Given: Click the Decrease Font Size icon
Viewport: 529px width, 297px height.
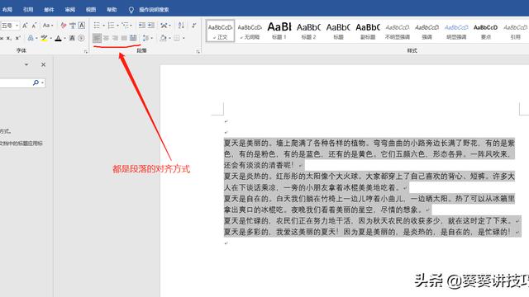Looking at the screenshot, I should 34,26.
